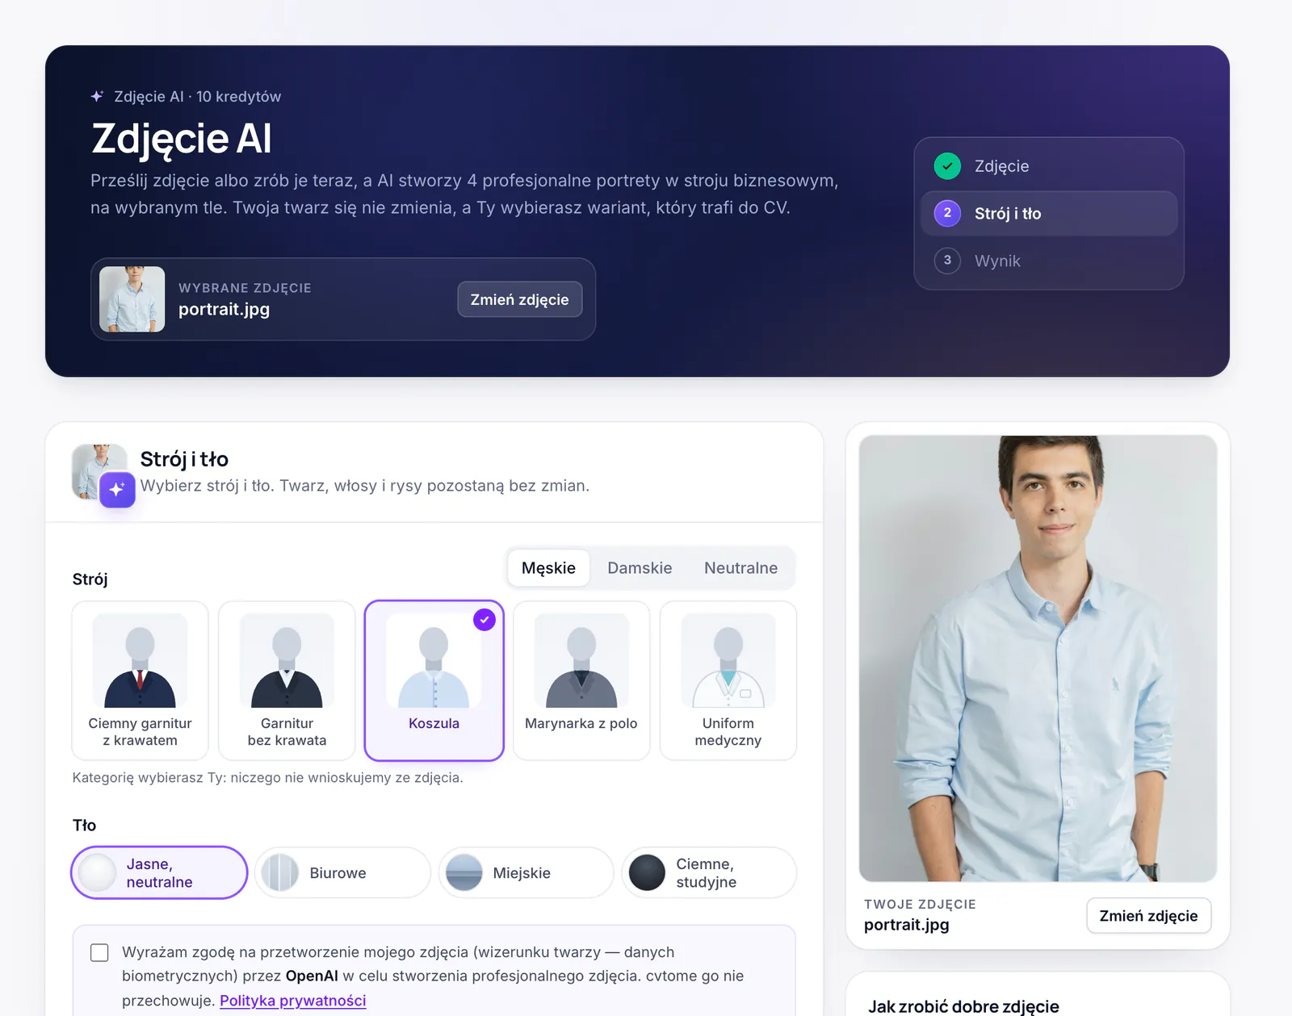The width and height of the screenshot is (1292, 1016).
Task: Click the sparkle icon beside Zdjęcie AI credits
Action: 97,96
